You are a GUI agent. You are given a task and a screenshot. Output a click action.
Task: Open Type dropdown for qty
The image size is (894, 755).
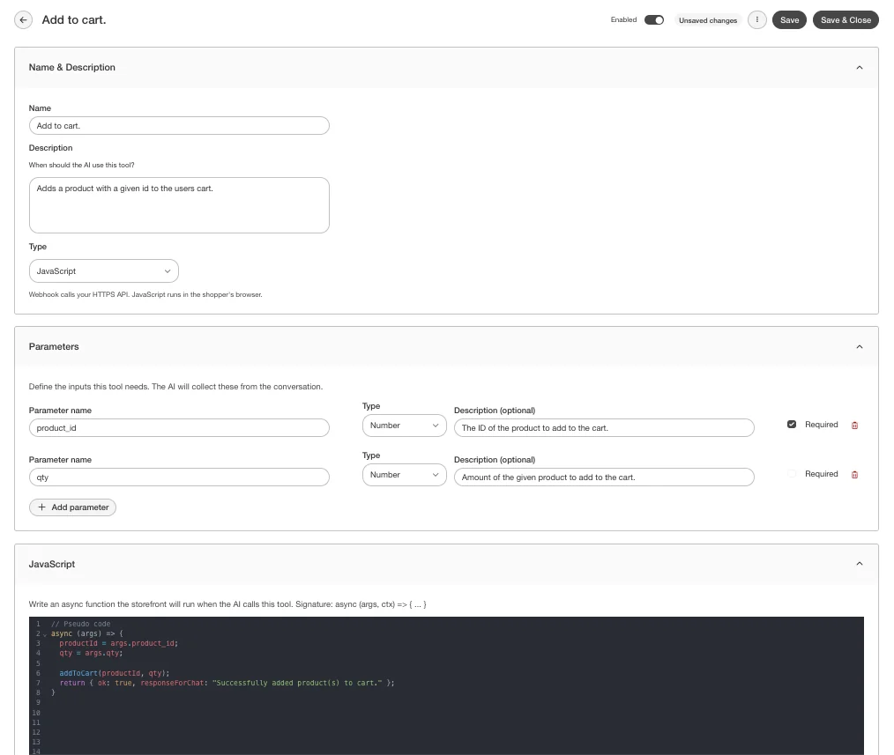coord(404,475)
